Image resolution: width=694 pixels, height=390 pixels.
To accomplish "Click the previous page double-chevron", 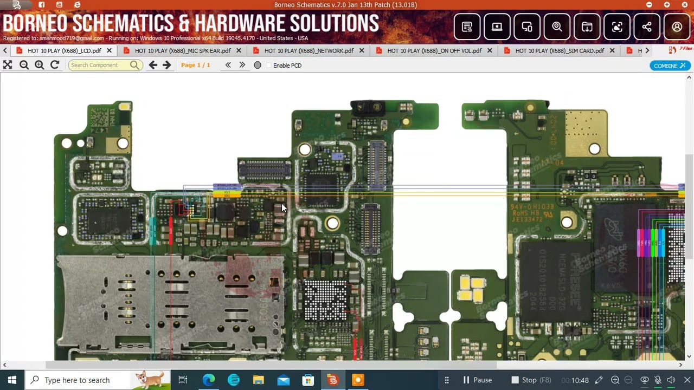I will 228,65.
